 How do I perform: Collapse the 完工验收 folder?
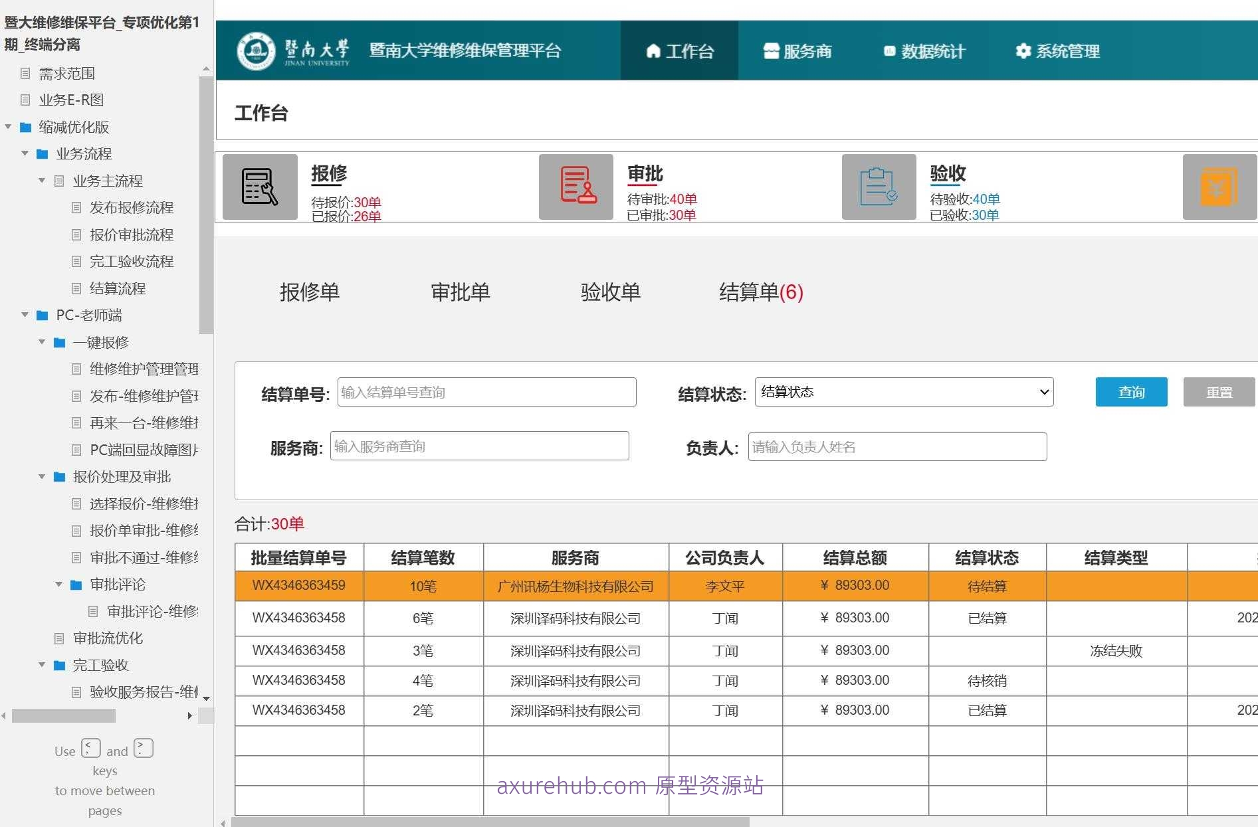tap(42, 665)
